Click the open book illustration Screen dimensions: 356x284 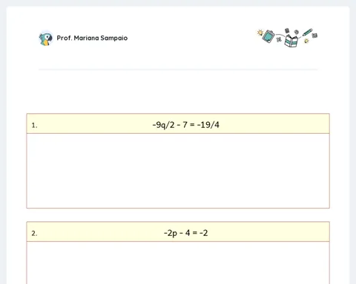point(291,41)
